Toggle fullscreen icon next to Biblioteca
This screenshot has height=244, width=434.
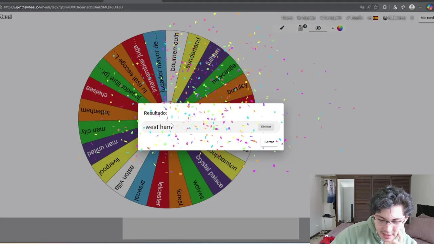(412, 18)
